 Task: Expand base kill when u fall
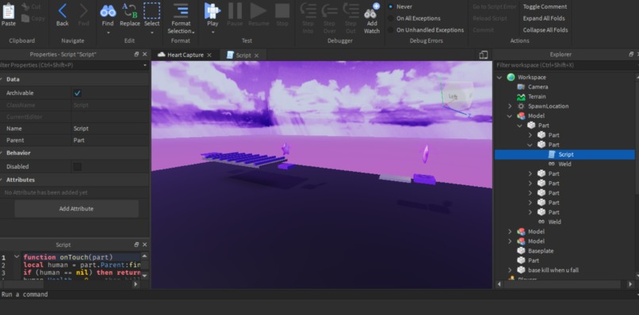[510, 270]
